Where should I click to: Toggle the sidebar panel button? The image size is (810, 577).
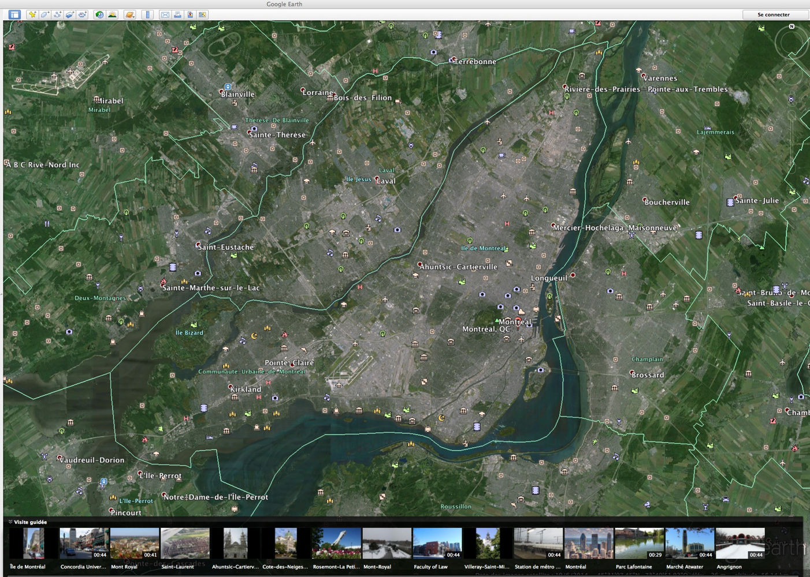click(14, 14)
